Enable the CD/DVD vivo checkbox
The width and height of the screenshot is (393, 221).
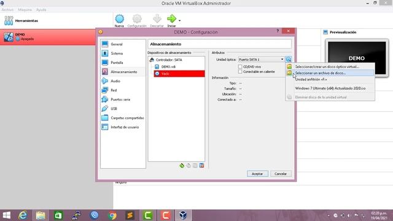click(240, 67)
